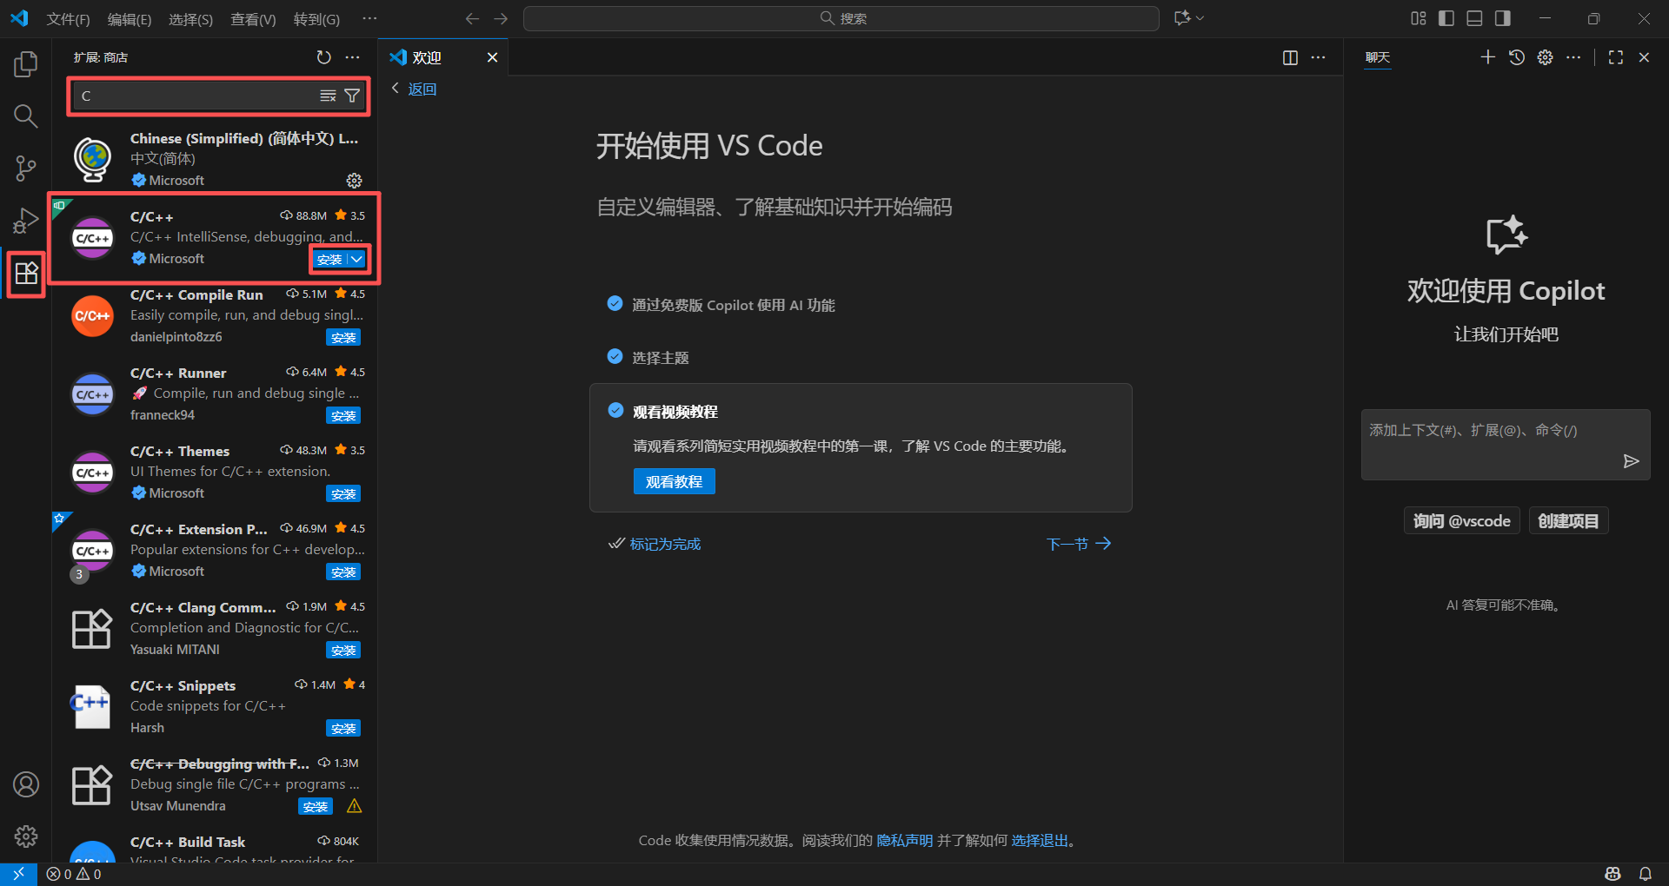The image size is (1669, 886).
Task: Refresh the extensions marketplace list
Action: coord(323,57)
